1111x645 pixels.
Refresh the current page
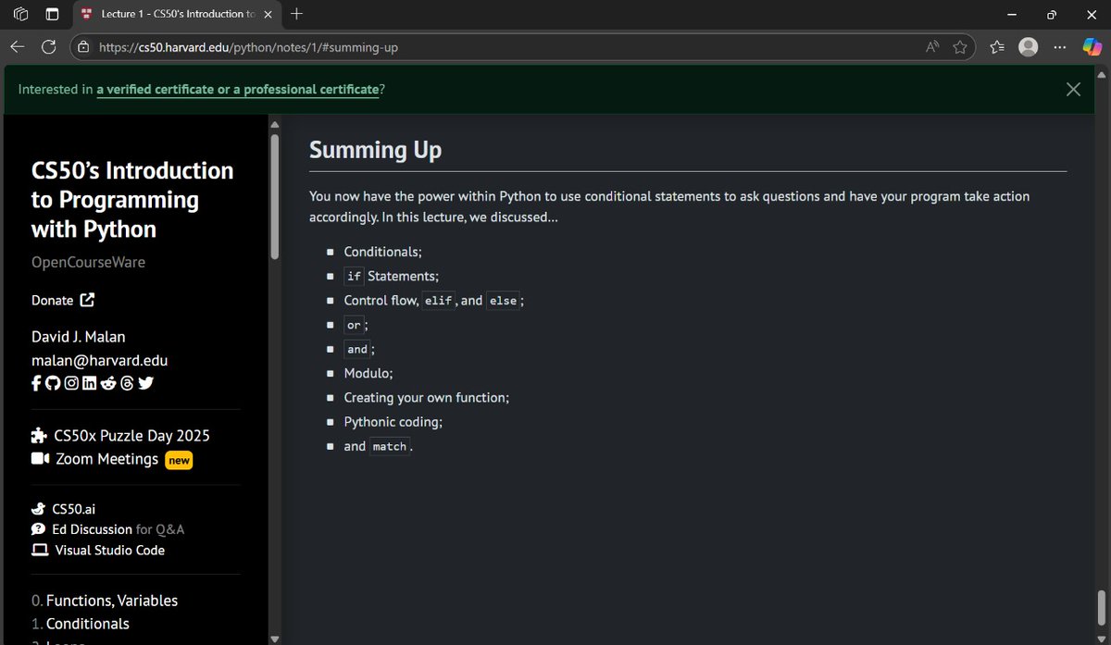coord(49,46)
